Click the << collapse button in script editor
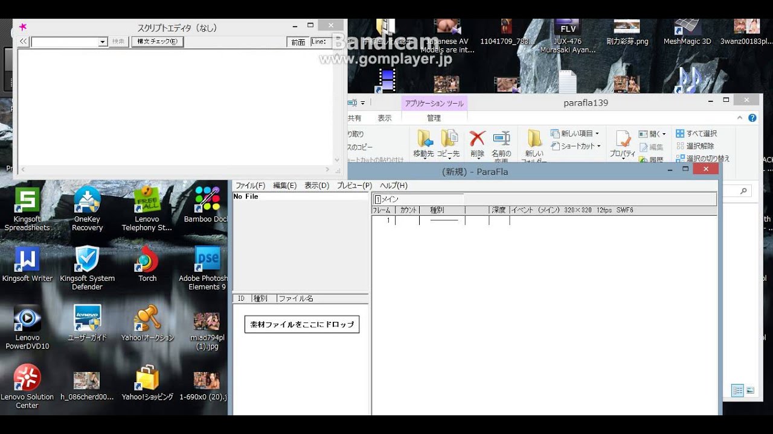 point(23,42)
